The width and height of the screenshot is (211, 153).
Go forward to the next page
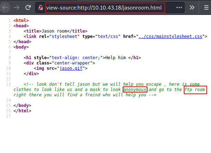[x=17, y=7]
